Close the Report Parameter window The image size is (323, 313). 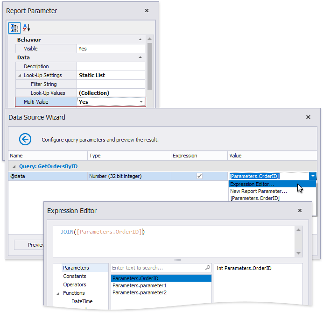(147, 10)
